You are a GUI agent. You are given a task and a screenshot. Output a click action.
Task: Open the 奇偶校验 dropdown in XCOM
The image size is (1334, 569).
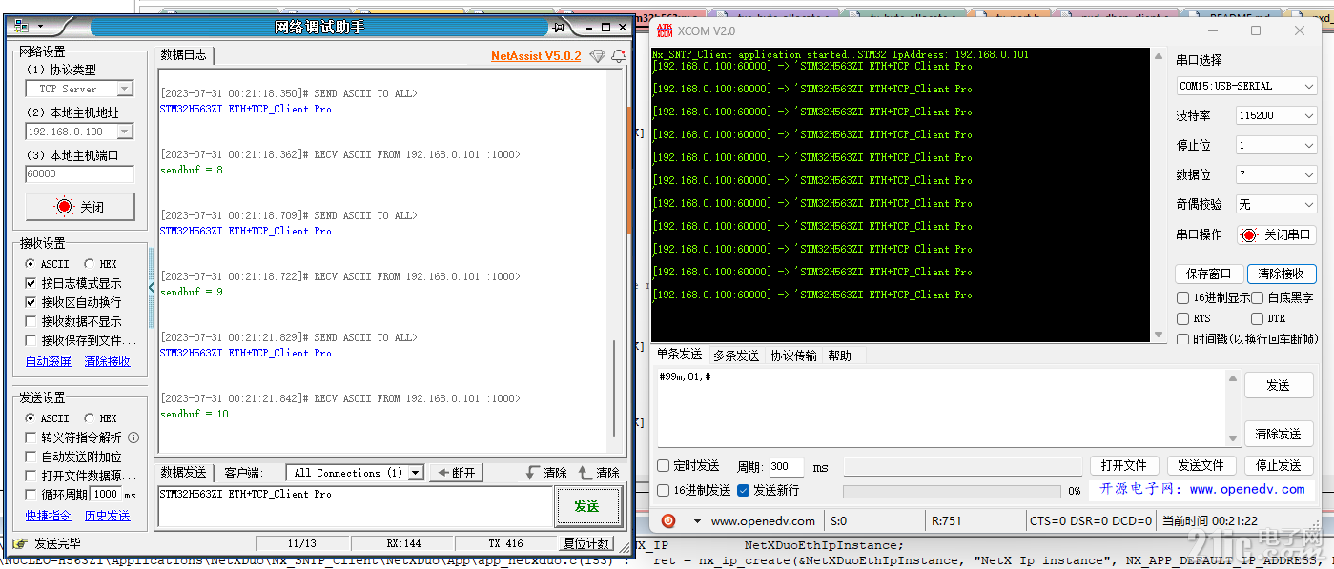pos(1276,204)
